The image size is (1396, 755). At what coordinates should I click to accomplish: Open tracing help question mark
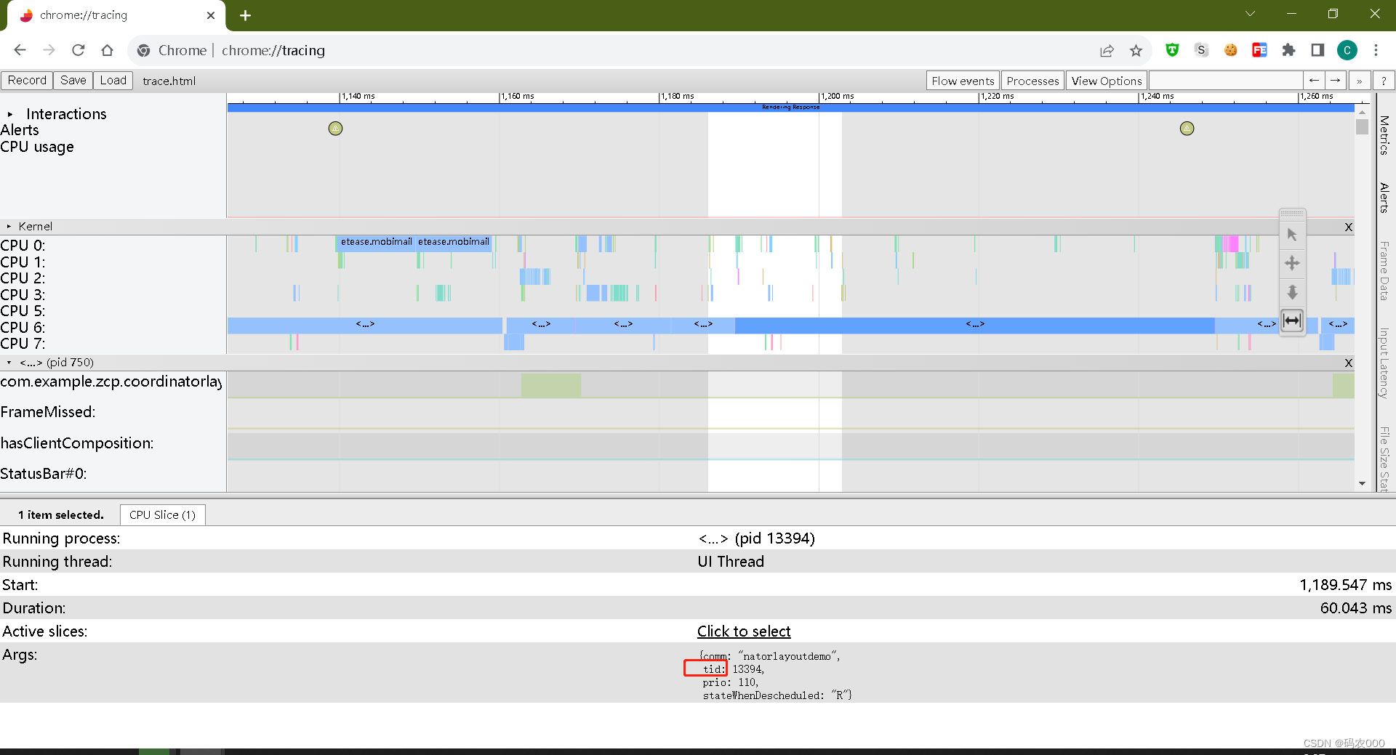click(1384, 81)
